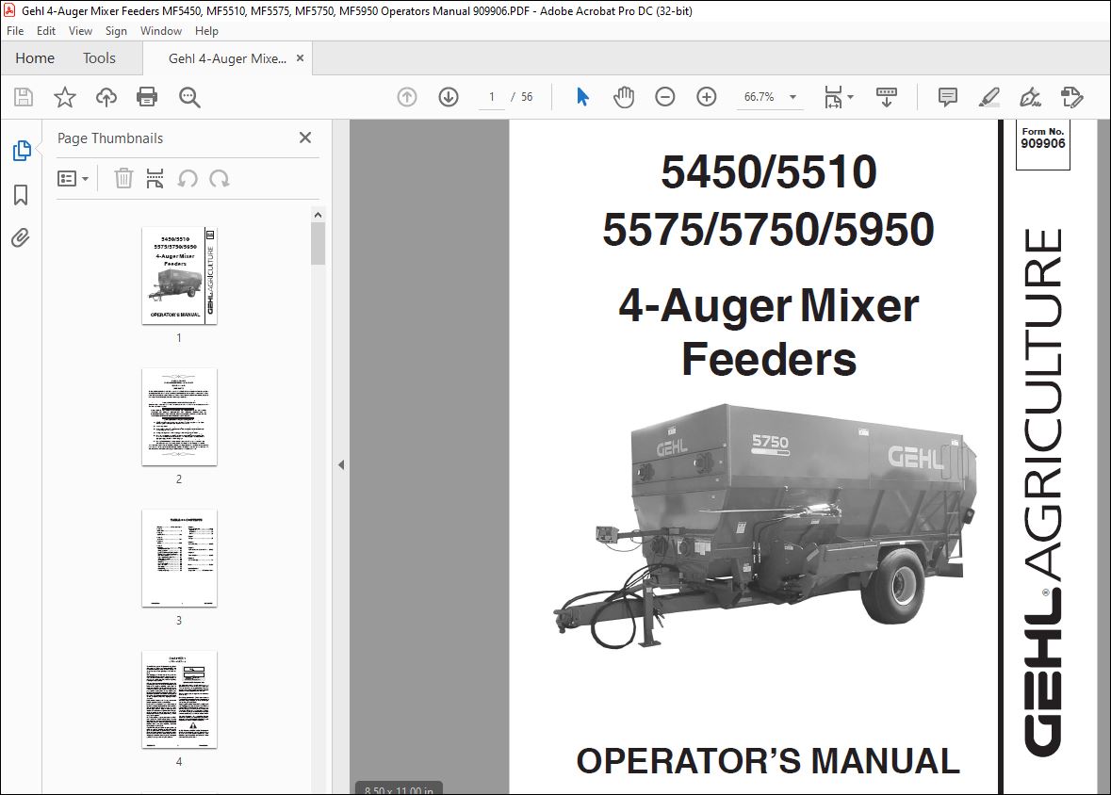Click the print pages thumbnail icon
1111x795 pixels.
155,179
